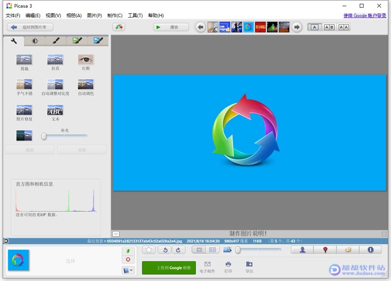
Task: Clear the tray with red circle
Action: coord(128,260)
